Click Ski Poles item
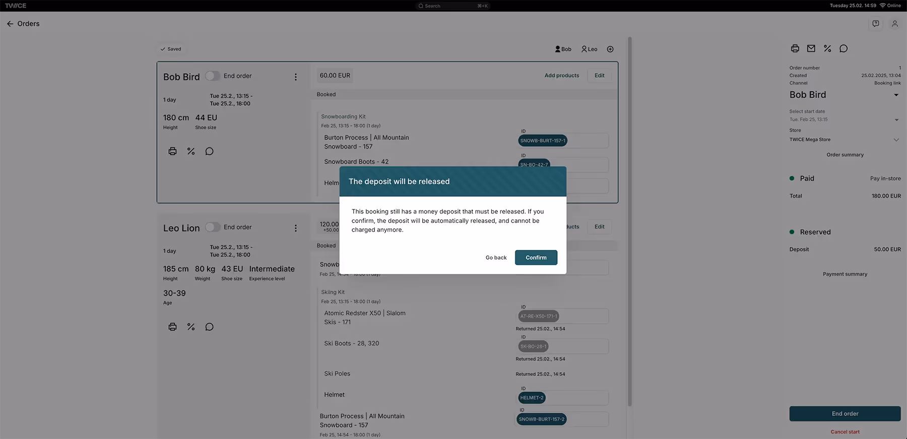Screen dimensions: 907x439 point(337,374)
